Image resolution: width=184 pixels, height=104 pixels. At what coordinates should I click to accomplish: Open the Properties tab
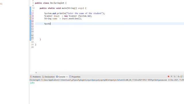(x=75, y=77)
